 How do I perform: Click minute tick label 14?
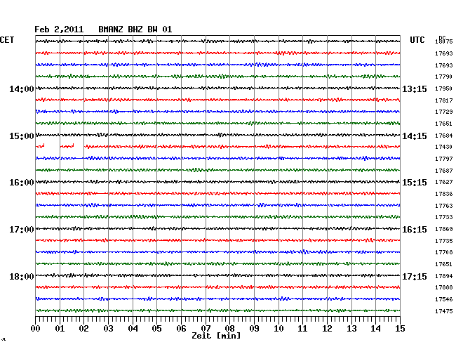(x=375, y=329)
